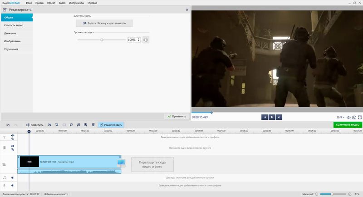Click the 17% zoom value
The image size is (363, 197).
[357, 194]
